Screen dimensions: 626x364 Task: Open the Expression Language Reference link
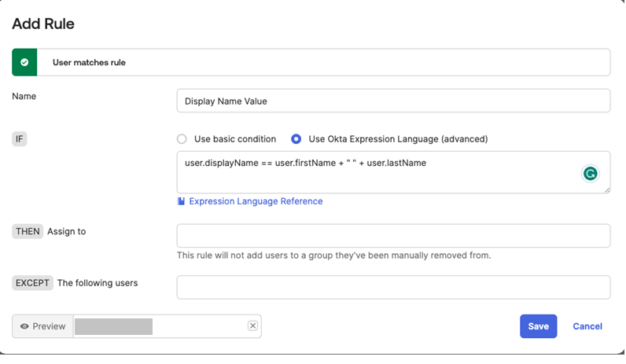(x=256, y=201)
